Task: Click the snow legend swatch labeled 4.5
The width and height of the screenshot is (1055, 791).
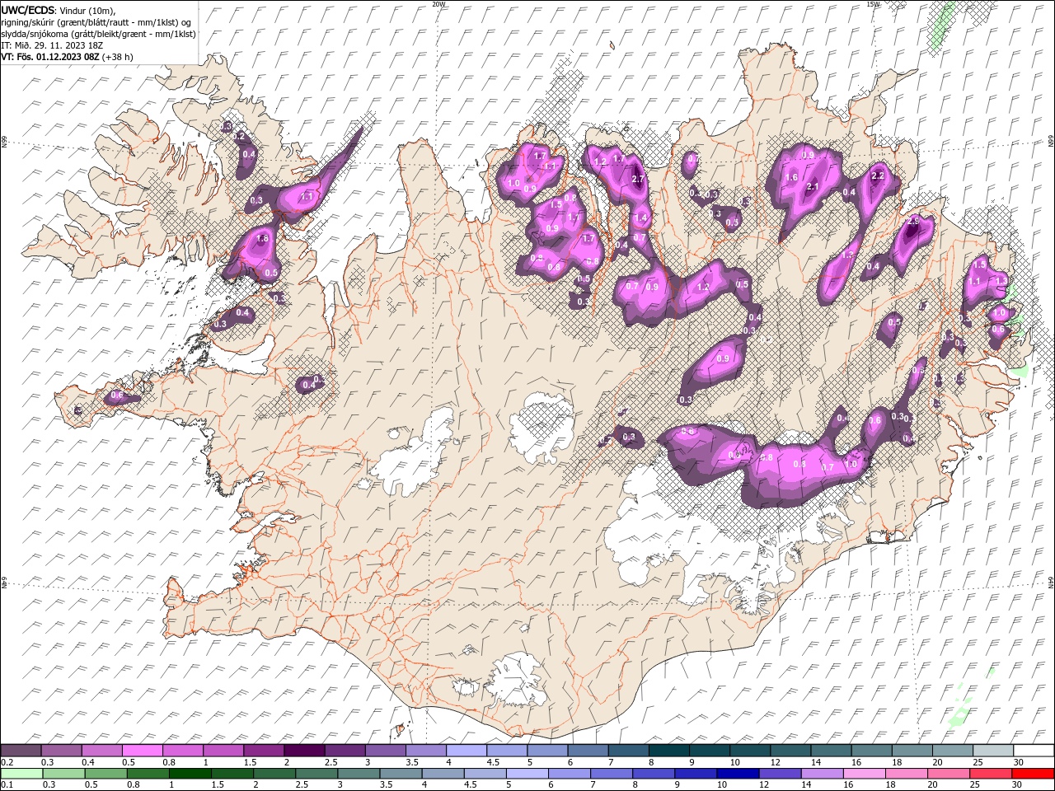Action: (506, 750)
